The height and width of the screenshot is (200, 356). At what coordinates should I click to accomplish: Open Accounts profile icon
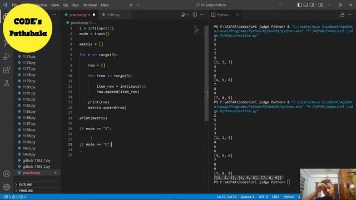(x=7, y=174)
